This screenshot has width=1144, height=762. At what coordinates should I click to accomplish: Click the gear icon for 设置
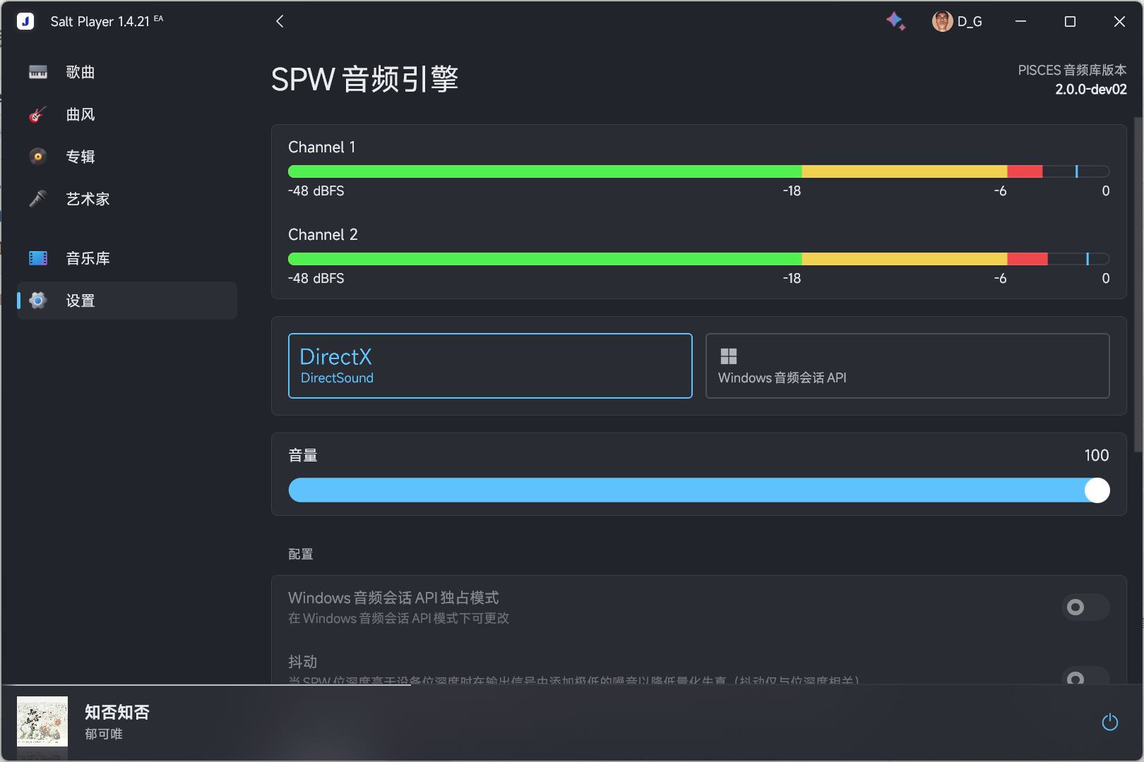pyautogui.click(x=38, y=301)
